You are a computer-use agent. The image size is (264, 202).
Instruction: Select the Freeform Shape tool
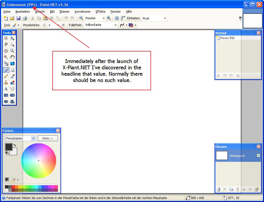12,102
